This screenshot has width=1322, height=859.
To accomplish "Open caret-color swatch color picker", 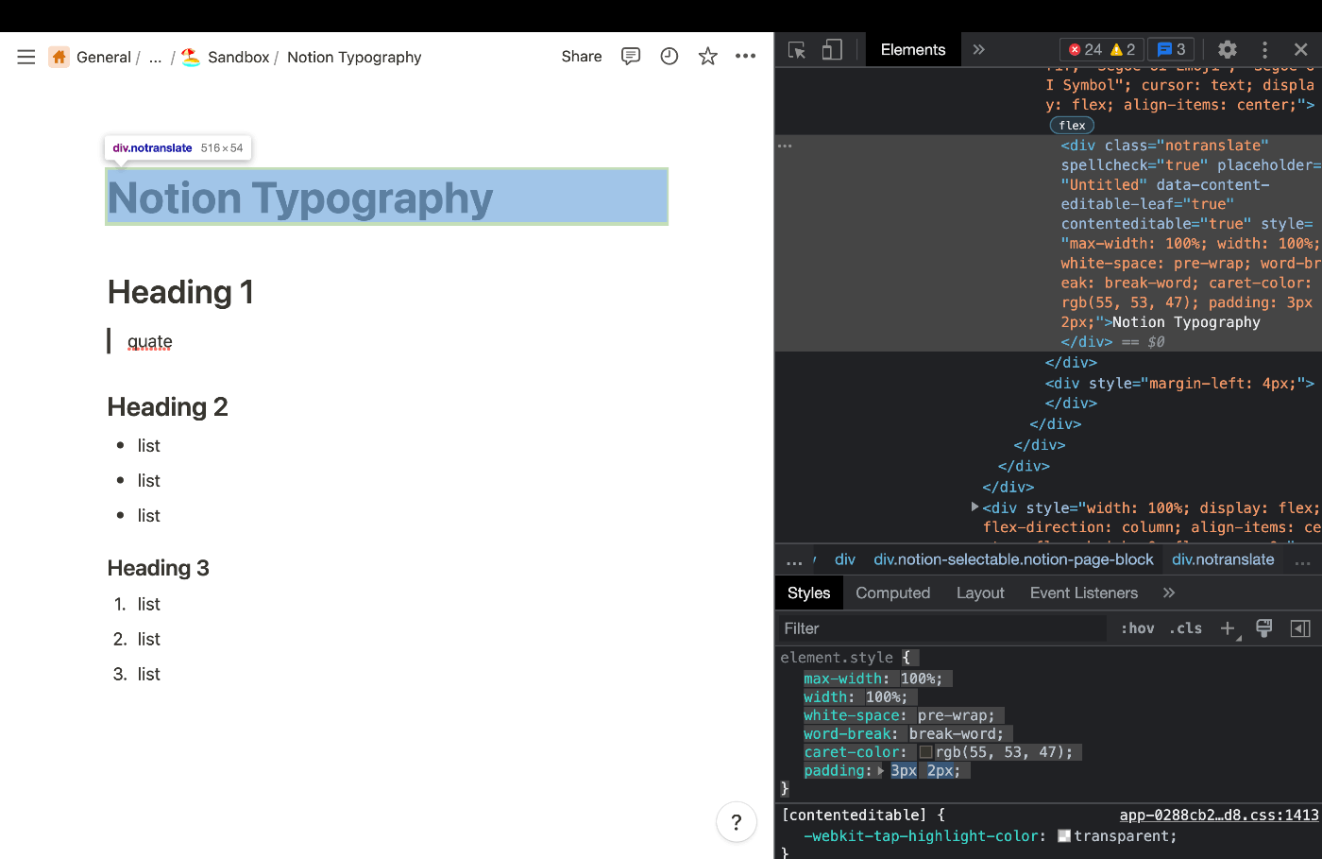I will point(926,752).
